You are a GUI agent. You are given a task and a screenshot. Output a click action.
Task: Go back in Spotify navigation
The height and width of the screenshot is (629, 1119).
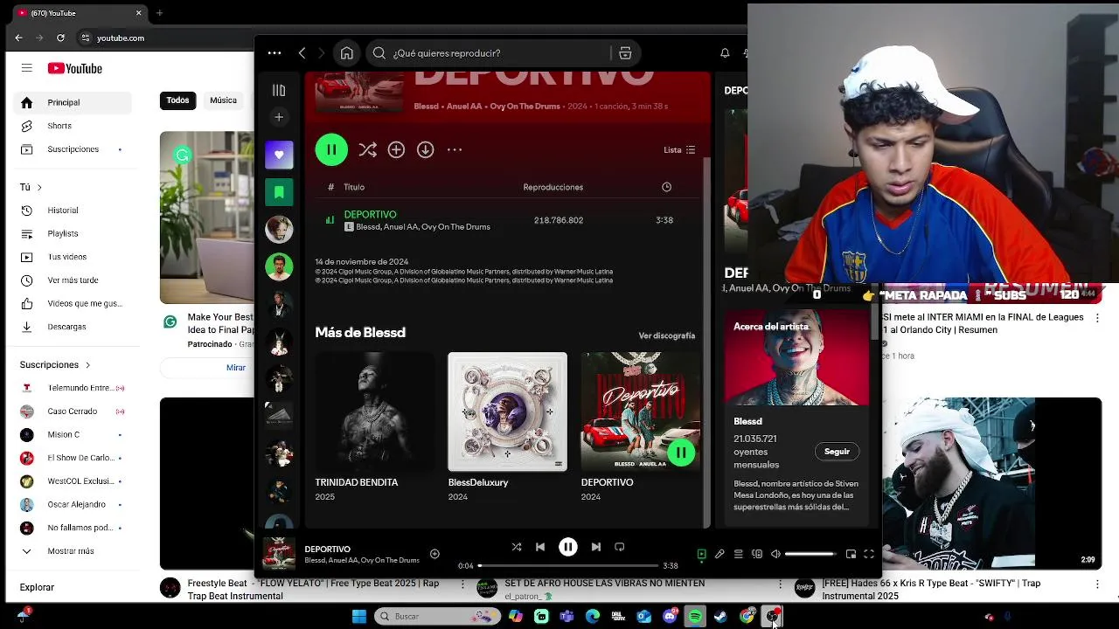(x=302, y=53)
